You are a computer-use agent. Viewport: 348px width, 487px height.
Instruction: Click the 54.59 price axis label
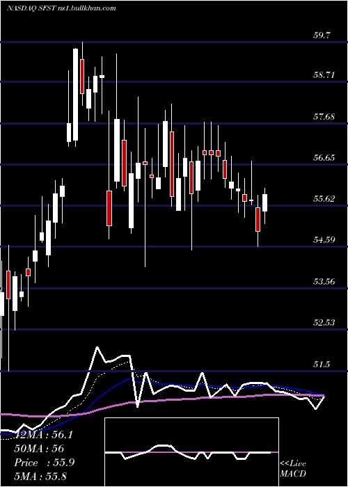pyautogui.click(x=325, y=240)
